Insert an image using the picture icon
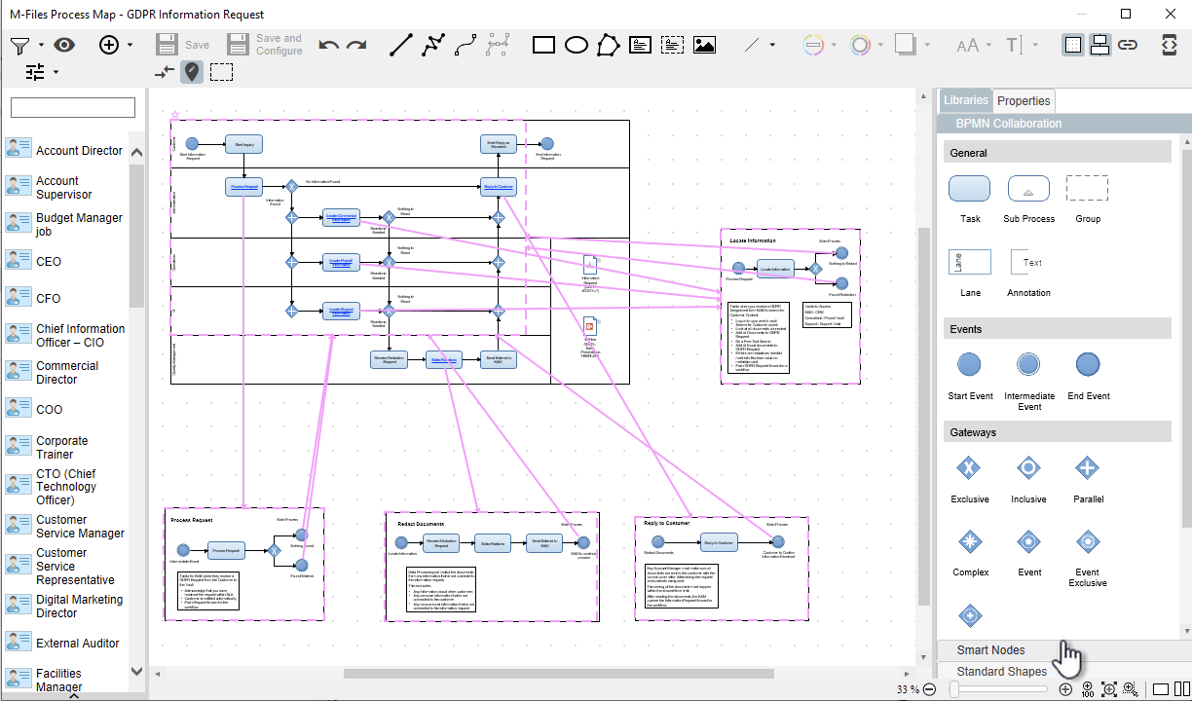Image resolution: width=1192 pixels, height=701 pixels. coord(704,45)
